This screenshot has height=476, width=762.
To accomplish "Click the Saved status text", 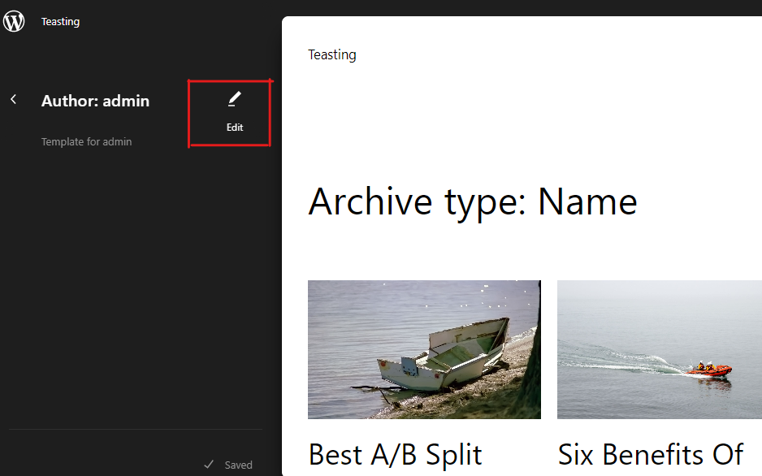I will tap(239, 465).
